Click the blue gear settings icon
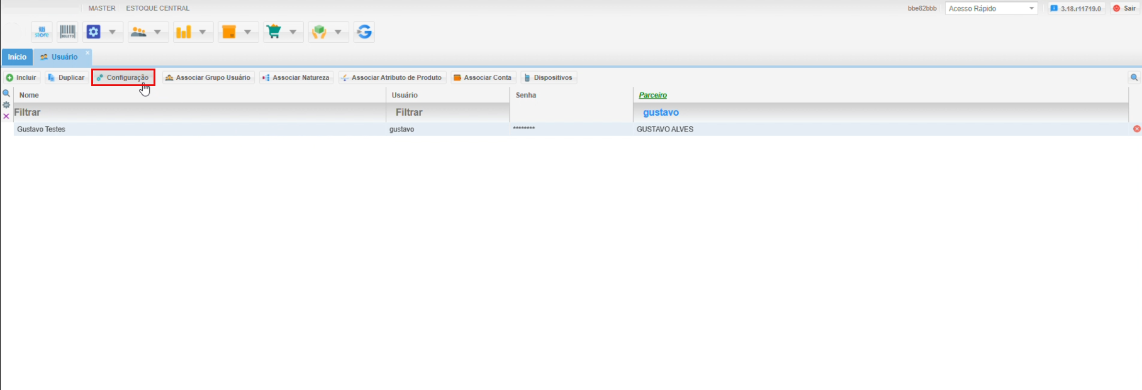This screenshot has height=390, width=1142. tap(94, 32)
